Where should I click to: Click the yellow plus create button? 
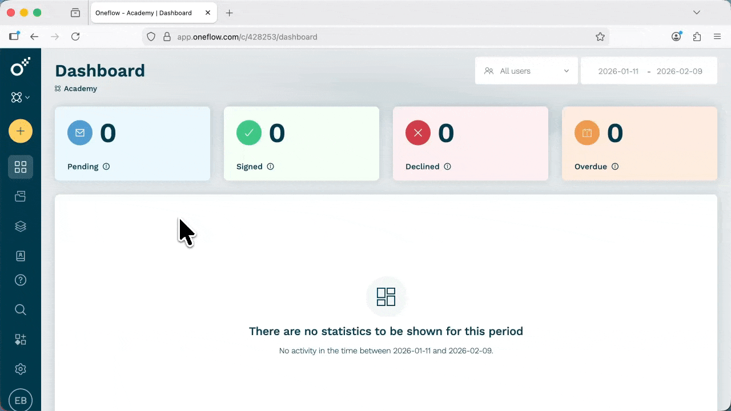[21, 131]
